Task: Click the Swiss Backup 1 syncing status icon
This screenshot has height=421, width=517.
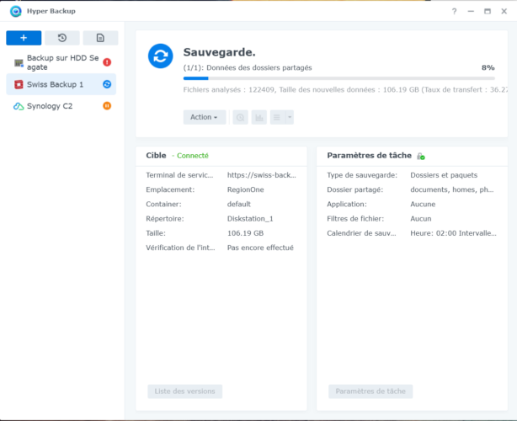Action: point(107,84)
